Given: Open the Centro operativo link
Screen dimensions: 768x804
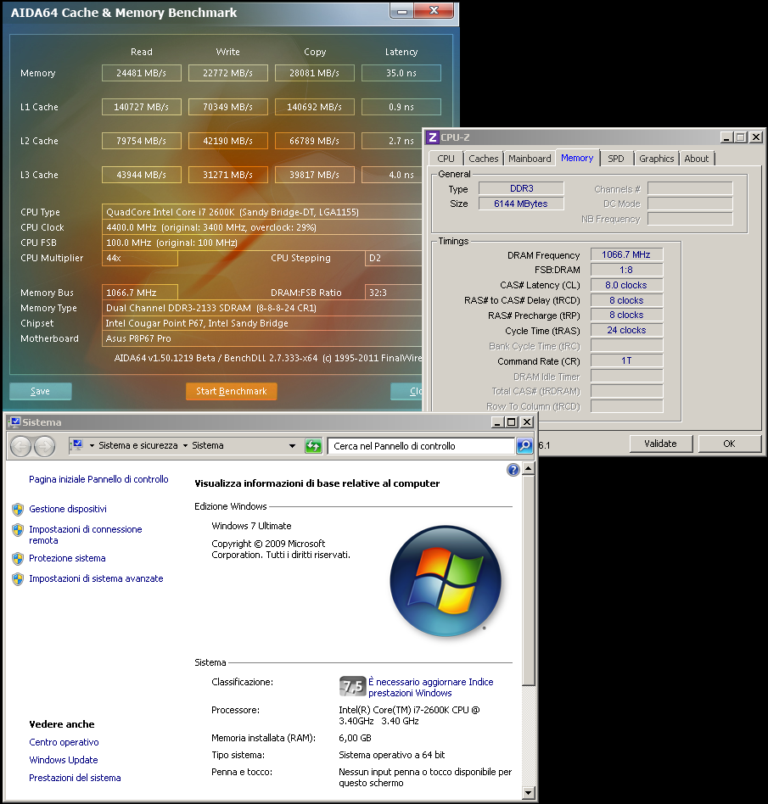Looking at the screenshot, I should [x=64, y=742].
